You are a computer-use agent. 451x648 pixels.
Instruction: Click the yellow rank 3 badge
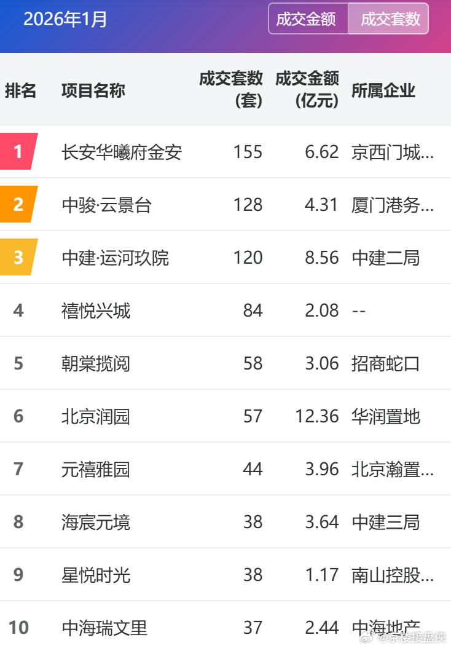click(x=17, y=258)
